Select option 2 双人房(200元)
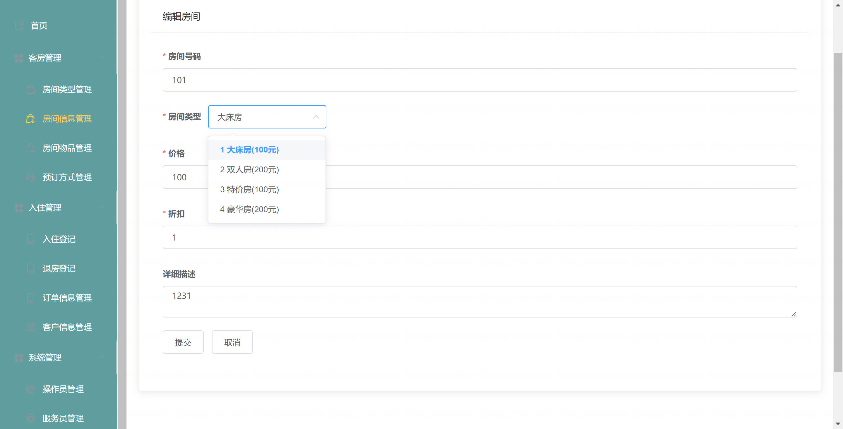The height and width of the screenshot is (429, 843). [x=267, y=169]
